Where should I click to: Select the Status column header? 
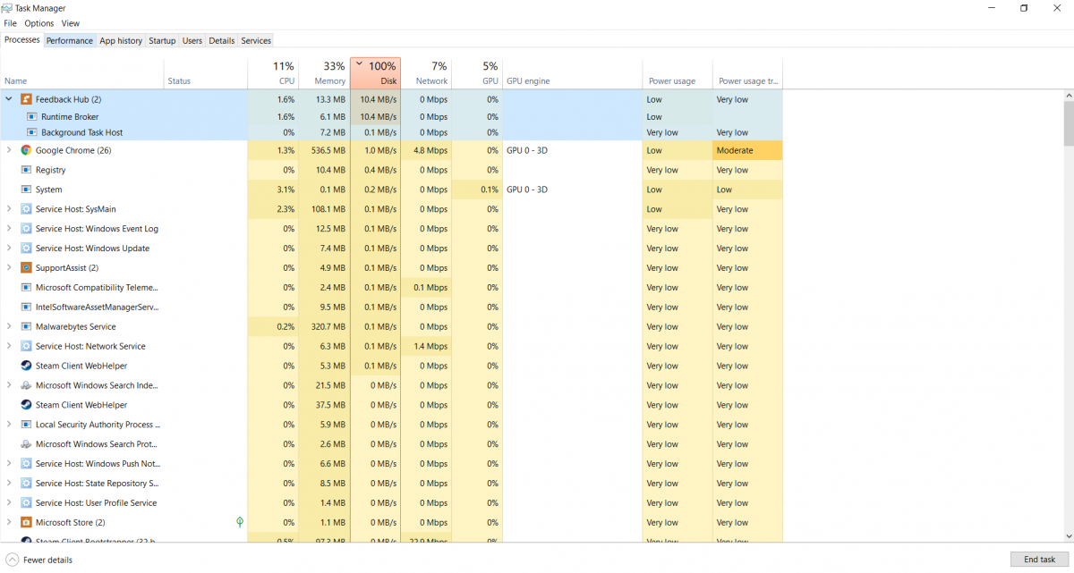point(206,73)
